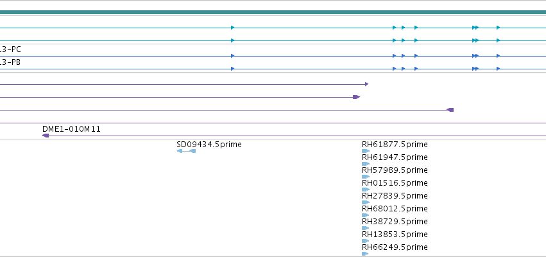Click the 13-PC transcript label

(10, 49)
